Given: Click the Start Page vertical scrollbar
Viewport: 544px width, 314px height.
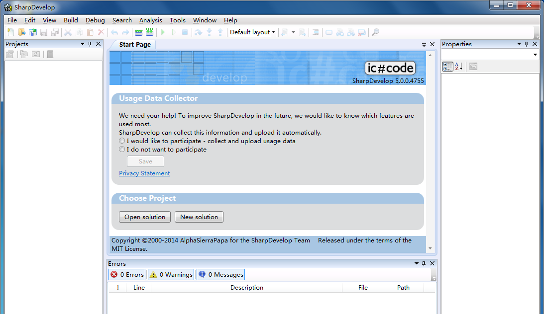Looking at the screenshot, I should 431,149.
